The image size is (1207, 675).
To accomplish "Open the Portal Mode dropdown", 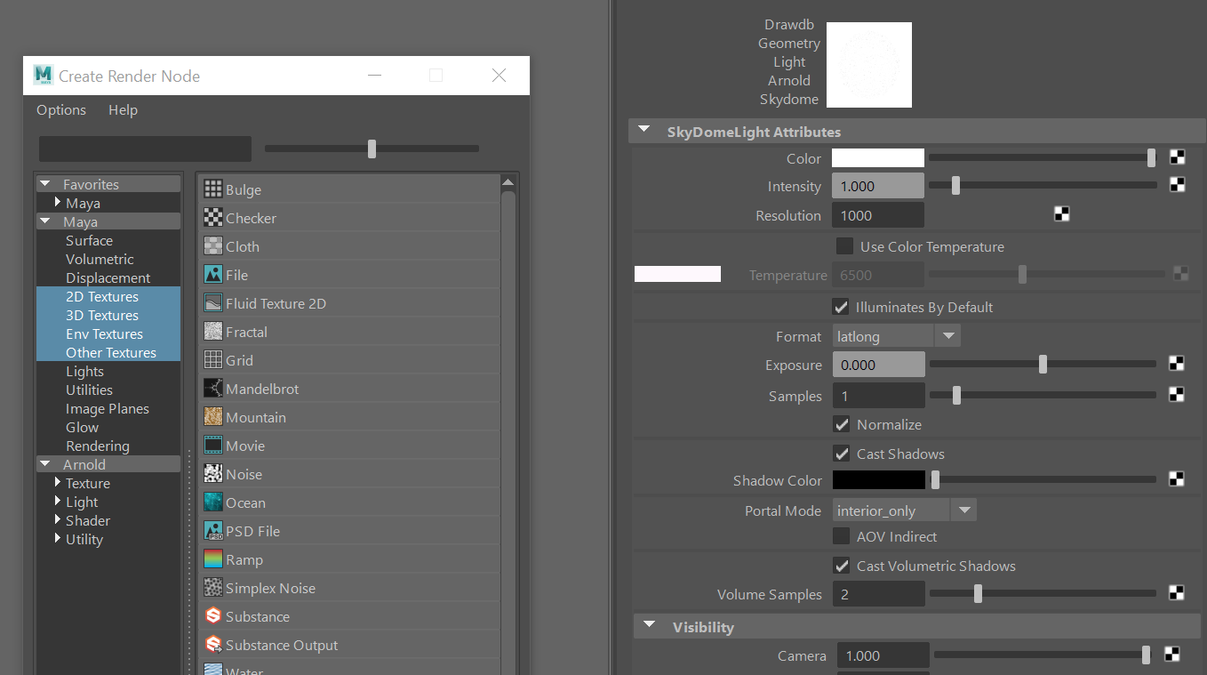I will point(905,510).
